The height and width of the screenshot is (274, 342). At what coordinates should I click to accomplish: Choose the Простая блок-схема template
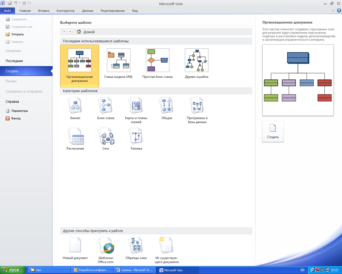tap(158, 64)
